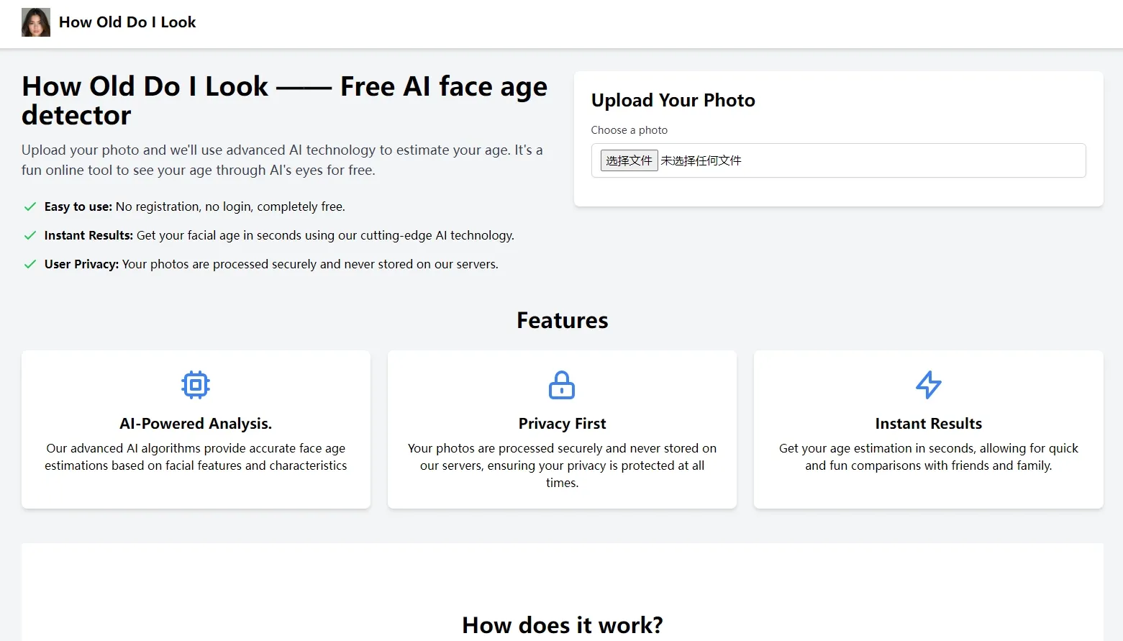Click the no file selected text (未选择任何文件)
The height and width of the screenshot is (641, 1123).
(x=701, y=160)
